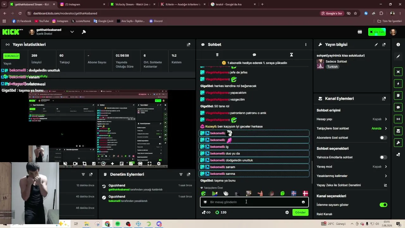Toggle the stream preview widget icon in sidebar

click(398, 72)
